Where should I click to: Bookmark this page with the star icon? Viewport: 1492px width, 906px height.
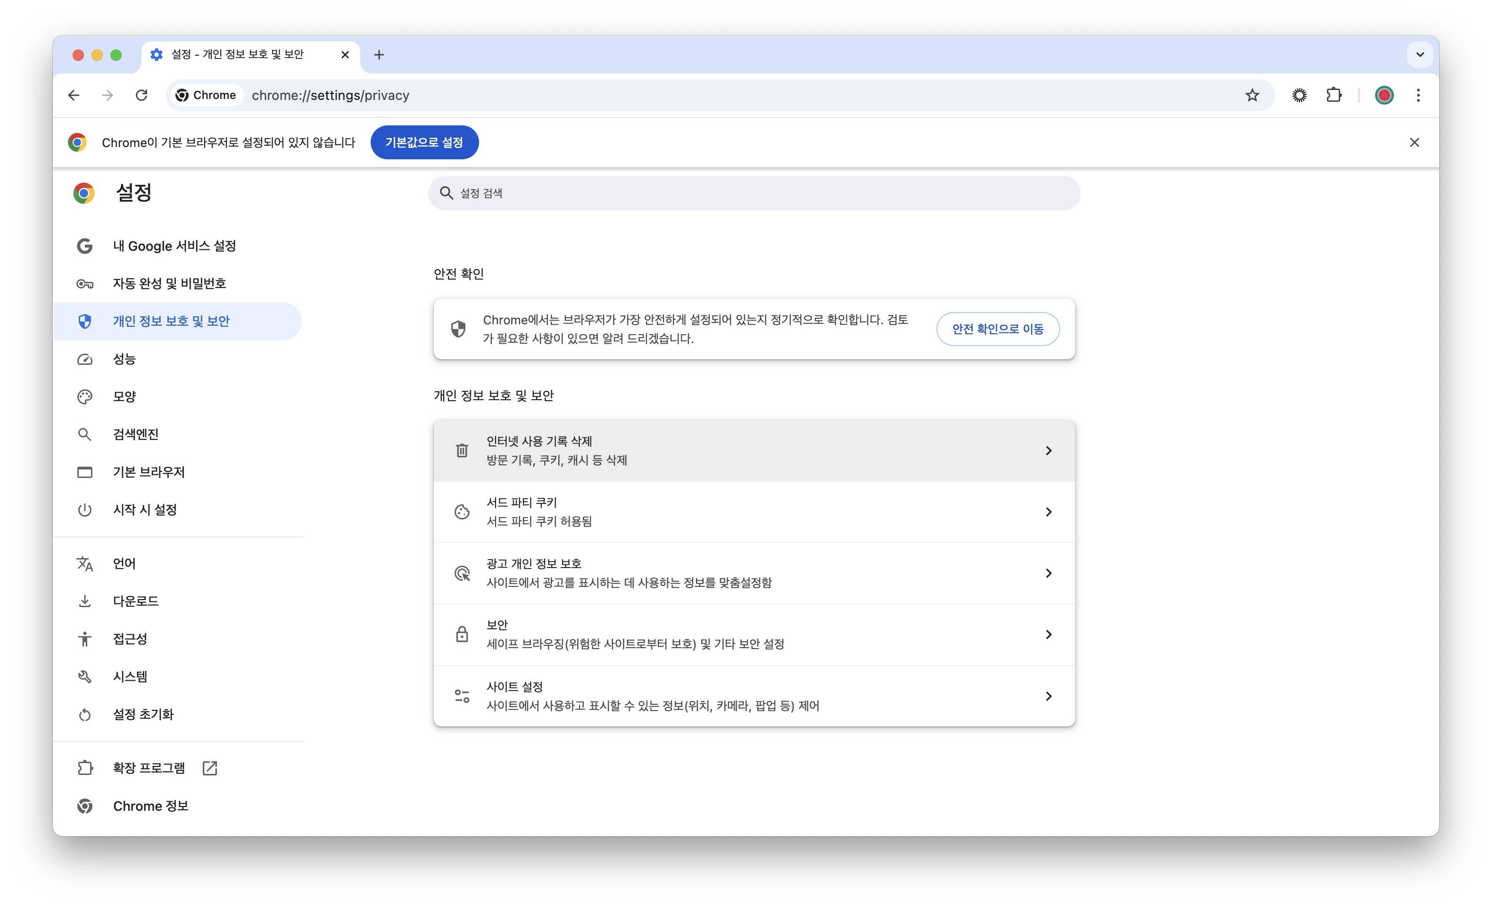coord(1252,95)
